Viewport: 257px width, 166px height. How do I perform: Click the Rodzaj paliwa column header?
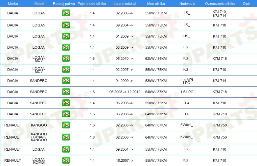[63, 3]
